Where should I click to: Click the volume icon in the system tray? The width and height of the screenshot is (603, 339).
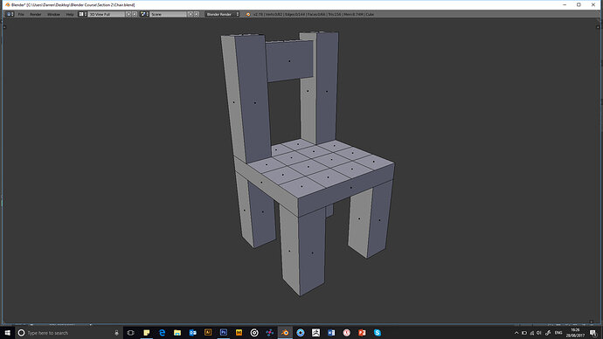point(539,333)
